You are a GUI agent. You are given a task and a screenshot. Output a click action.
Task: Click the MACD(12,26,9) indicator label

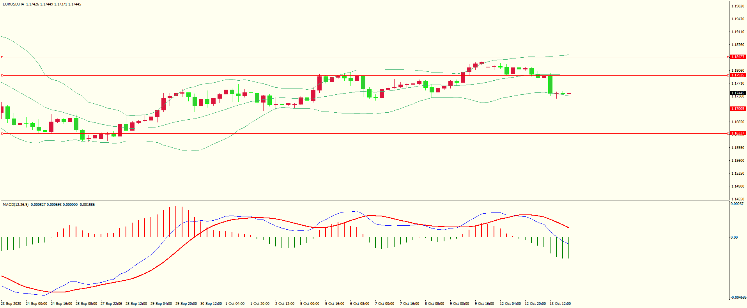(16, 205)
